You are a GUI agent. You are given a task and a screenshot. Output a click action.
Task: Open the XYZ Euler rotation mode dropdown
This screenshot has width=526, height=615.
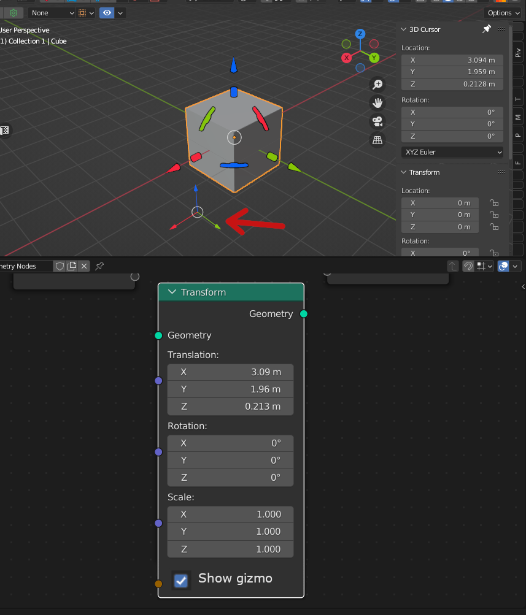(x=452, y=152)
